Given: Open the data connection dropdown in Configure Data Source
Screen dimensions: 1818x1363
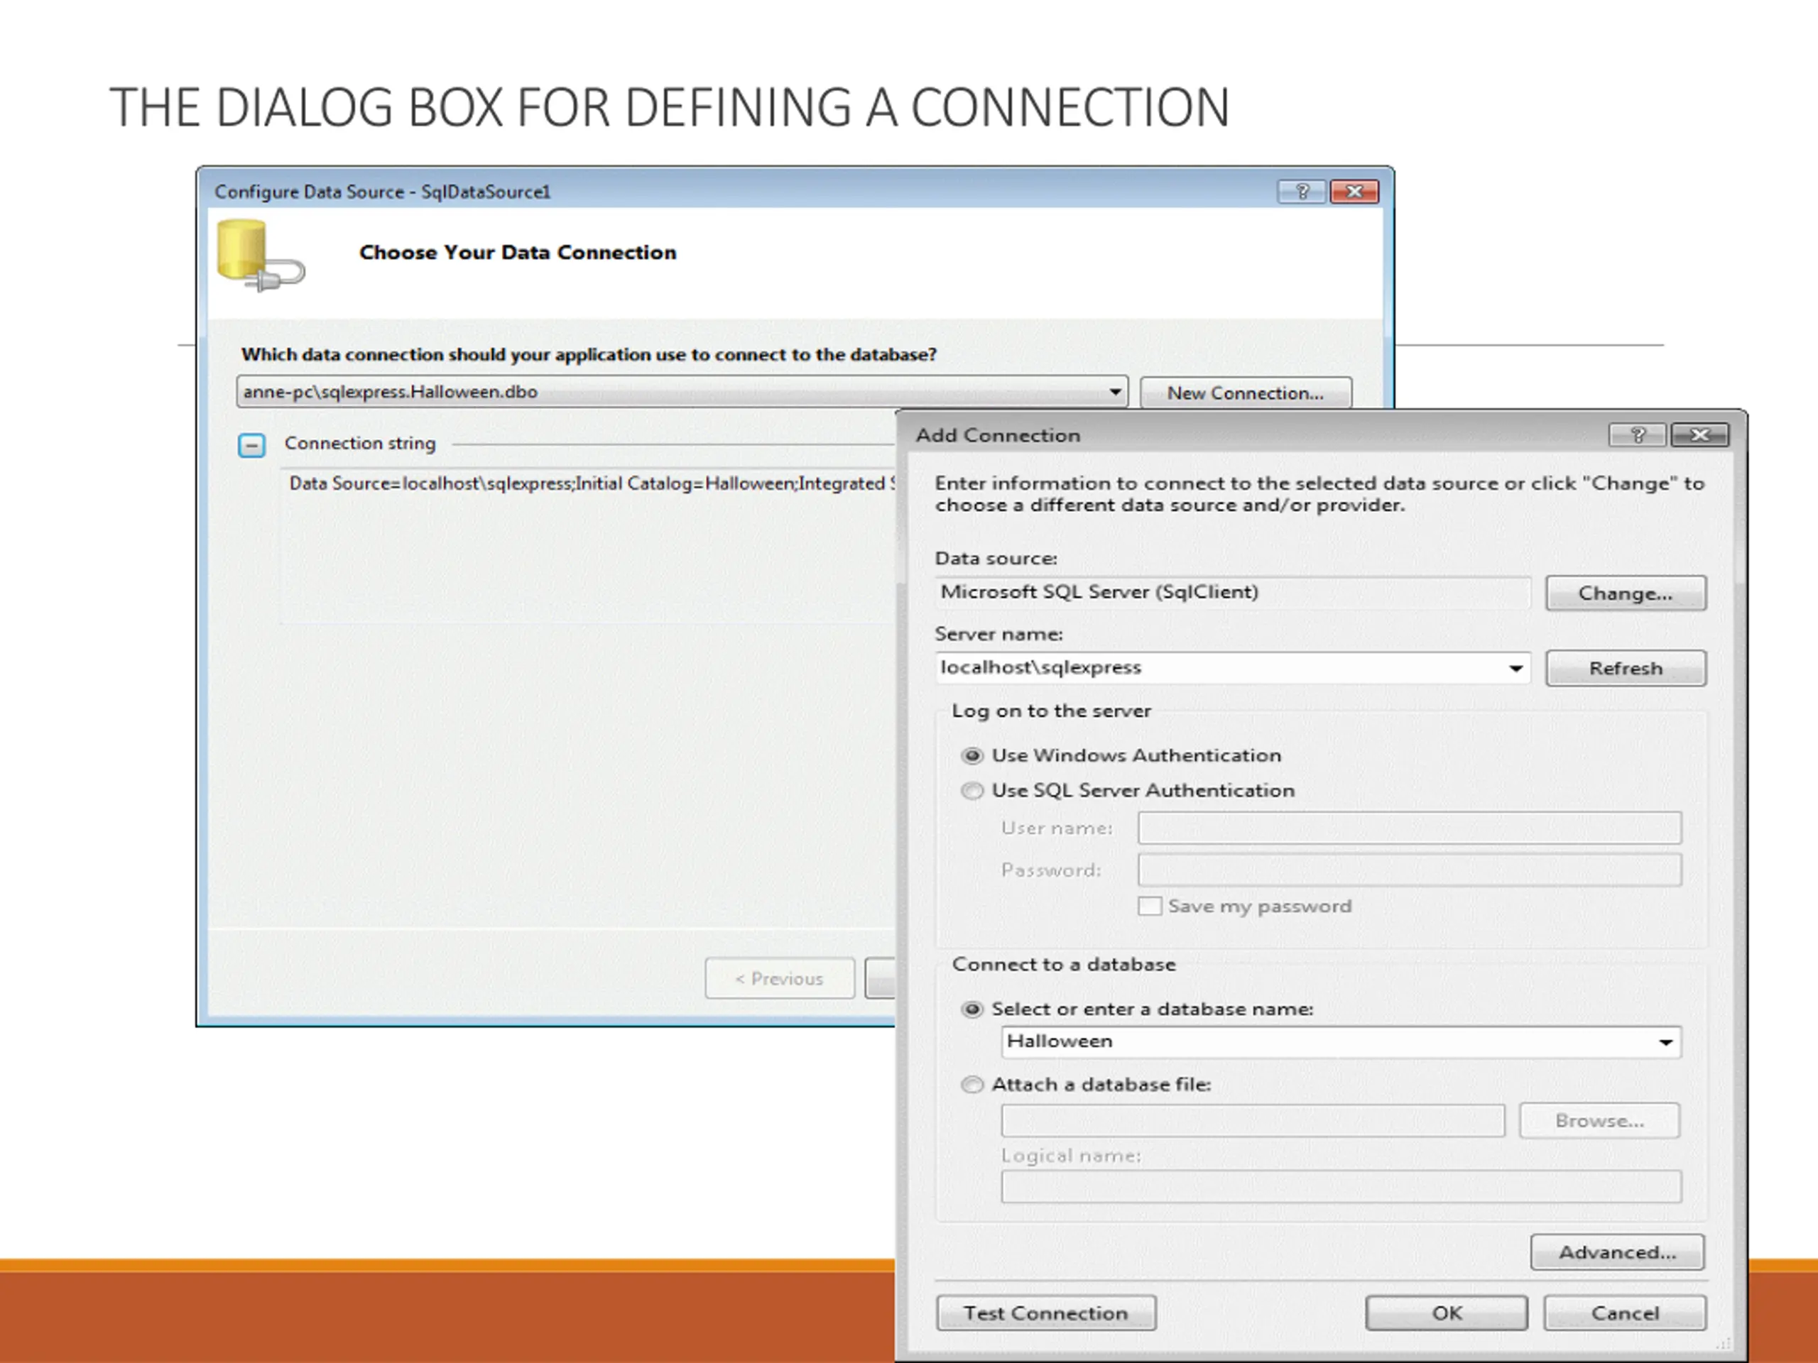Looking at the screenshot, I should [1115, 392].
